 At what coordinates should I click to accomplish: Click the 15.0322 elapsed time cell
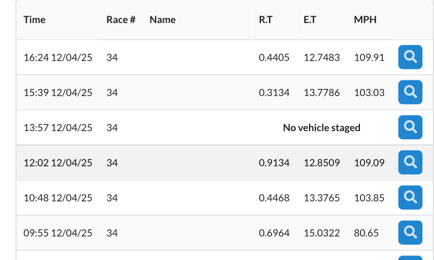click(x=322, y=233)
